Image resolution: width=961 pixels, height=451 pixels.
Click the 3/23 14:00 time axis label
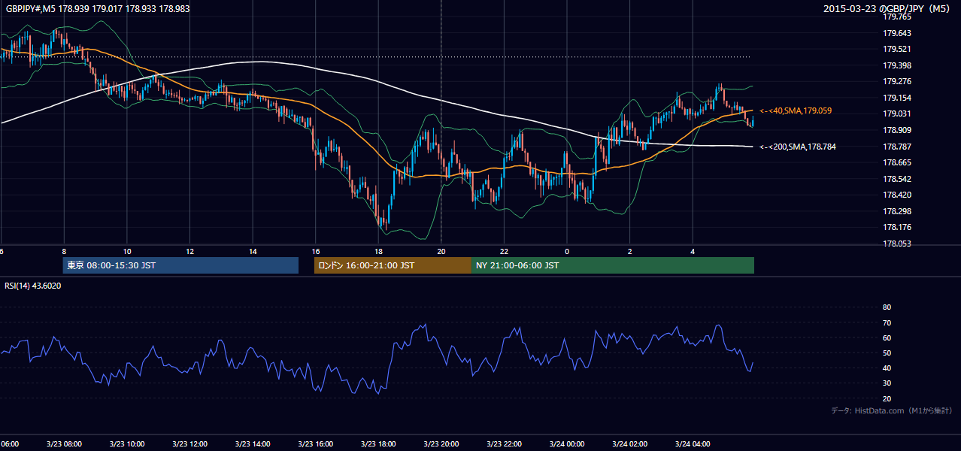coord(252,444)
